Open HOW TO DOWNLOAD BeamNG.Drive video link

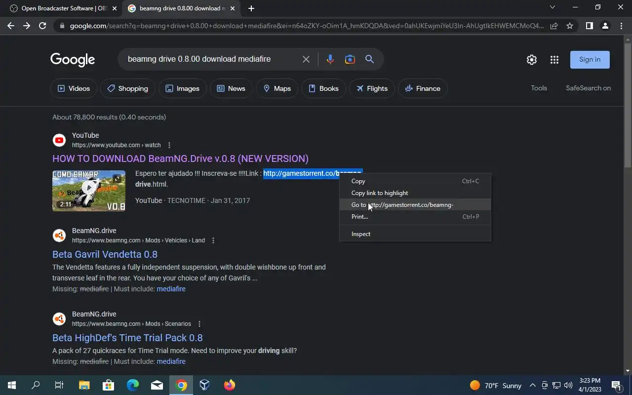pos(180,158)
